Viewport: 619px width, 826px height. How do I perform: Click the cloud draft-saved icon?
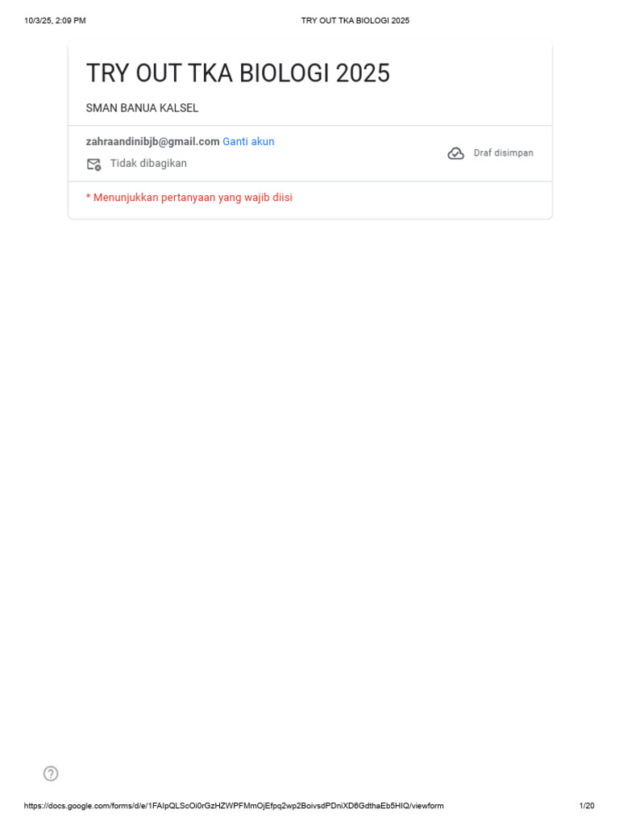pyautogui.click(x=456, y=153)
